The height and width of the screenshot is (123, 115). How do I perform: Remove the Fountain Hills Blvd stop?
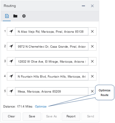pyautogui.click(x=92, y=76)
